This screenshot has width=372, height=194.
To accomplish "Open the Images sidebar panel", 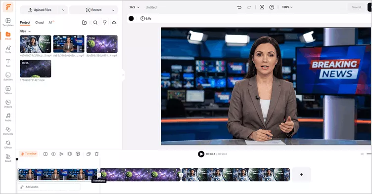I will click(8, 104).
